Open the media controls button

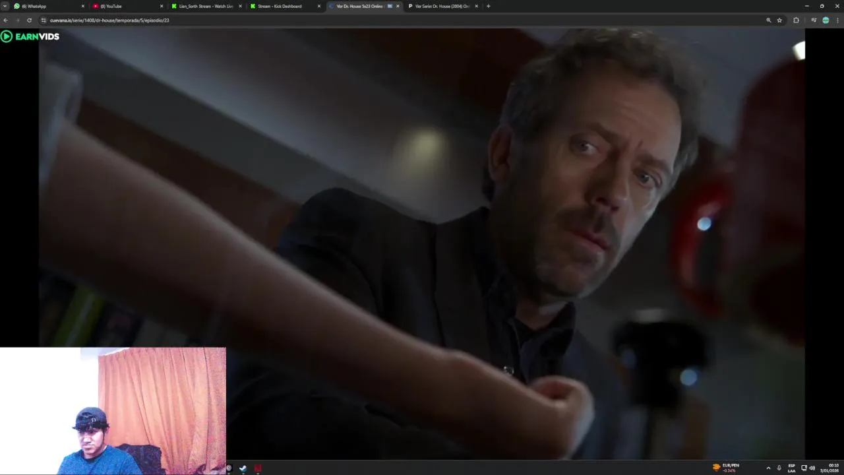click(x=814, y=20)
